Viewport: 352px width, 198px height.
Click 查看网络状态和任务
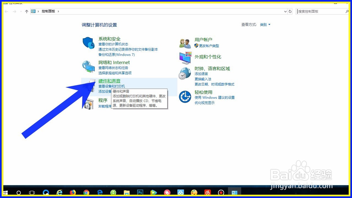tap(113, 68)
